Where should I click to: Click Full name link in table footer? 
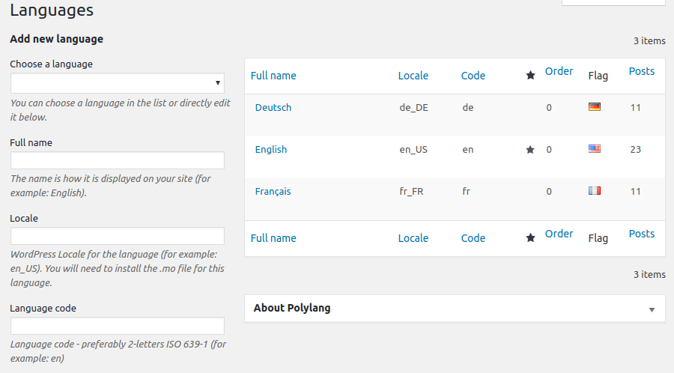273,238
